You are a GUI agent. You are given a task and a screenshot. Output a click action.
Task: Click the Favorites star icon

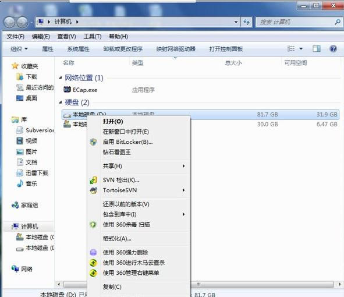pyautogui.click(x=15, y=66)
